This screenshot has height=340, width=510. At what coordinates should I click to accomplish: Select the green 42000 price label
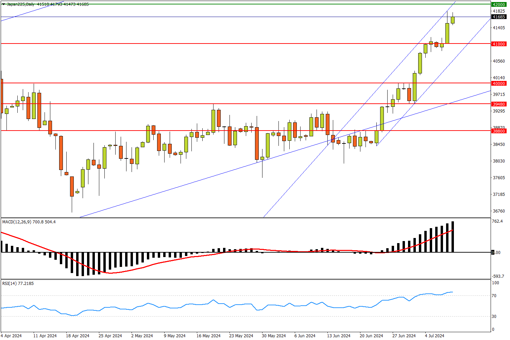point(498,4)
